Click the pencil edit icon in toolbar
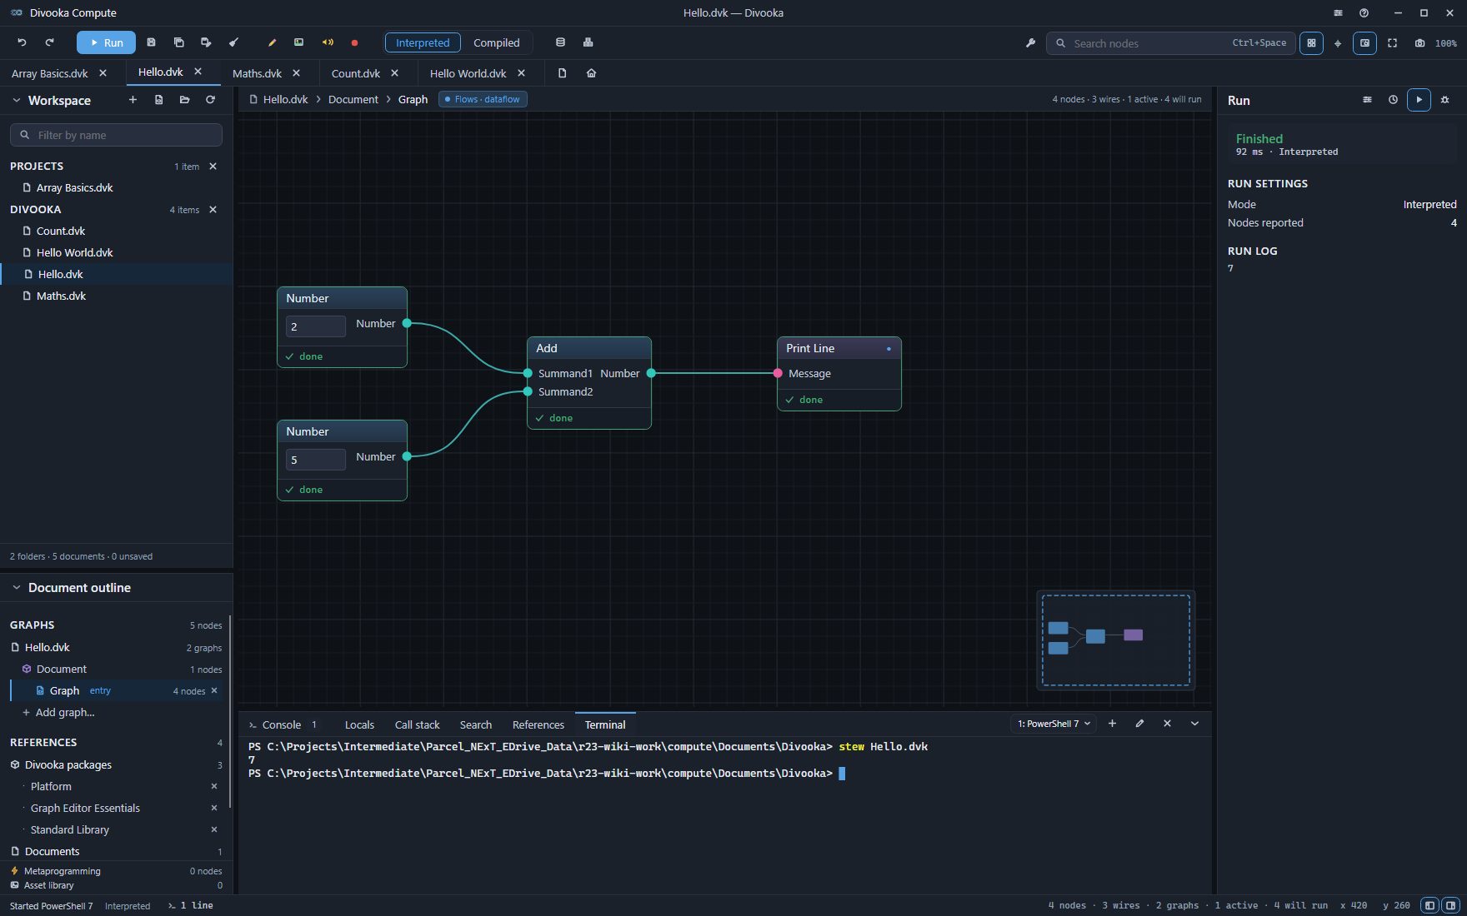Viewport: 1467px width, 916px height. 272,42
